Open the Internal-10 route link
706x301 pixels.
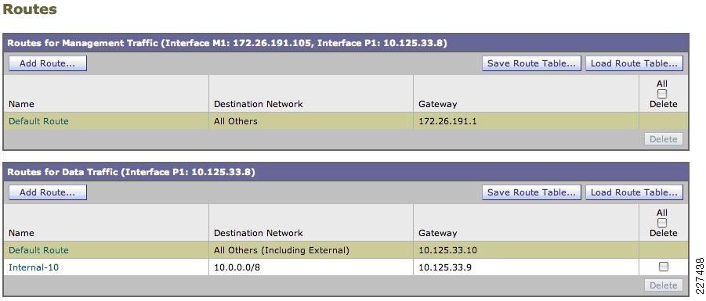pyautogui.click(x=34, y=267)
